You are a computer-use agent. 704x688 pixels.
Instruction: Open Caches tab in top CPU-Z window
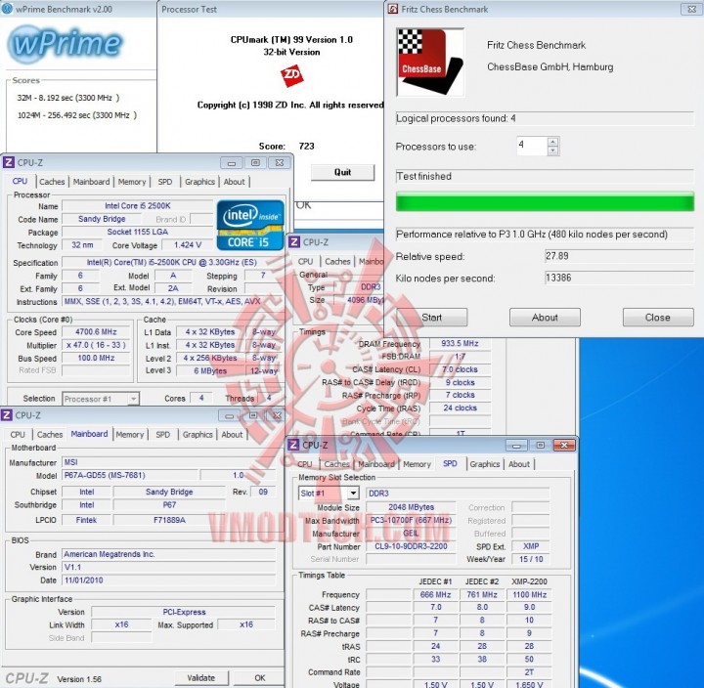52,182
